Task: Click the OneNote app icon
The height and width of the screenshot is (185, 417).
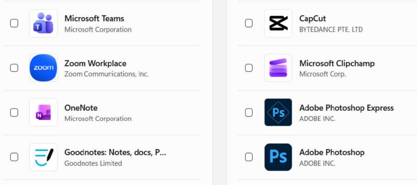Action: pos(43,112)
